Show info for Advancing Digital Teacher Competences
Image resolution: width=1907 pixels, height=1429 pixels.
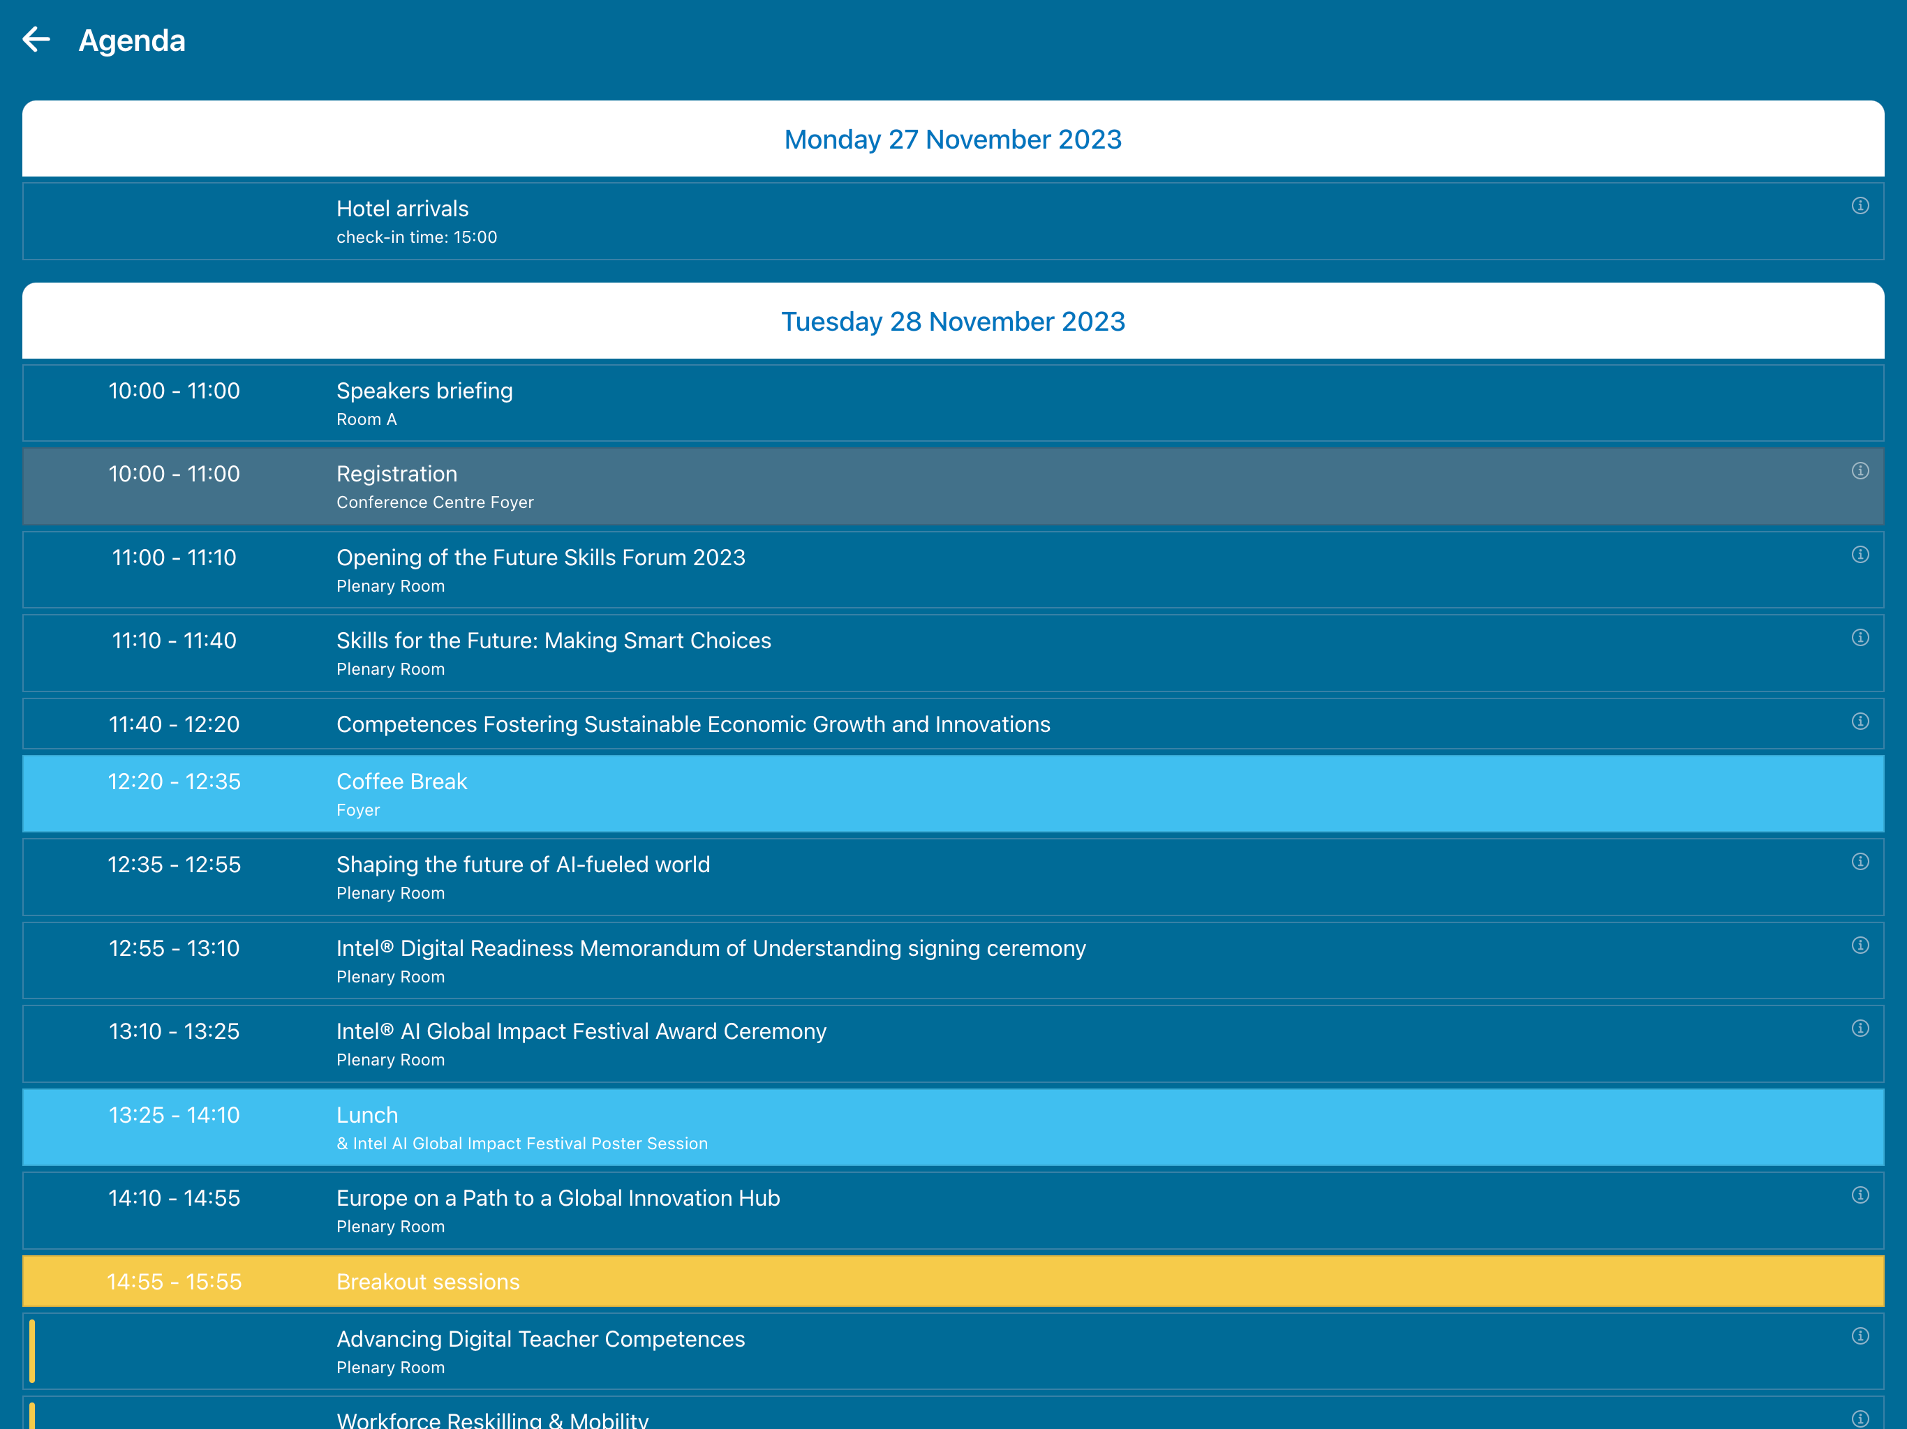(x=1860, y=1335)
